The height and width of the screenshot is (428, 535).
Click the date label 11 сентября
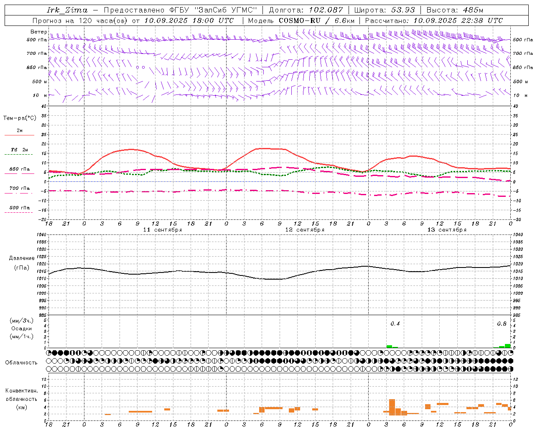tap(163, 230)
